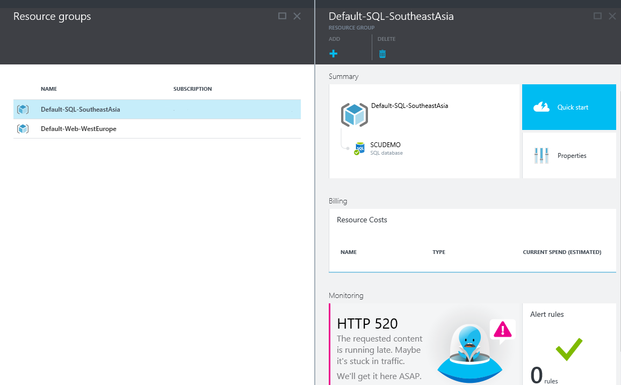The width and height of the screenshot is (621, 385).
Task: Click the resource group cube icon in Summary
Action: [355, 114]
